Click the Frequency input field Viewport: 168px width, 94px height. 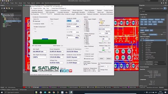coord(73,38)
